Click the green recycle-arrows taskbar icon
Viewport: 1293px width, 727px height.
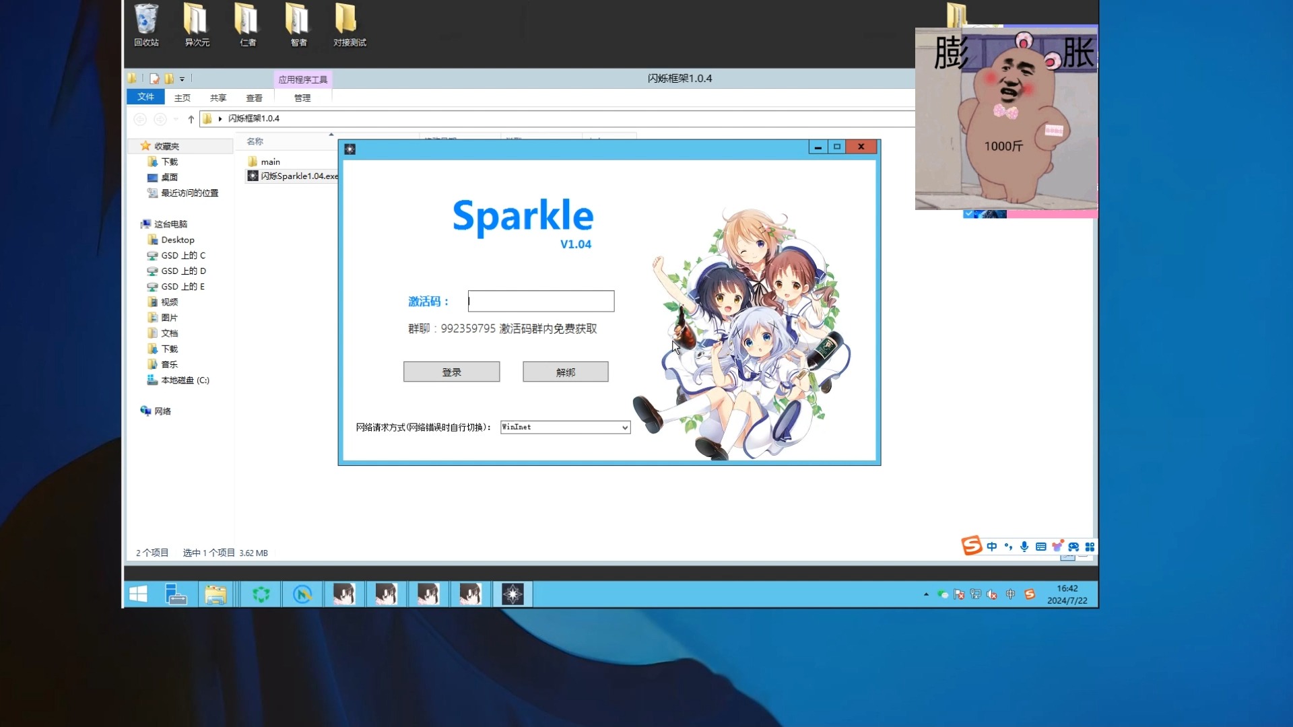click(261, 594)
